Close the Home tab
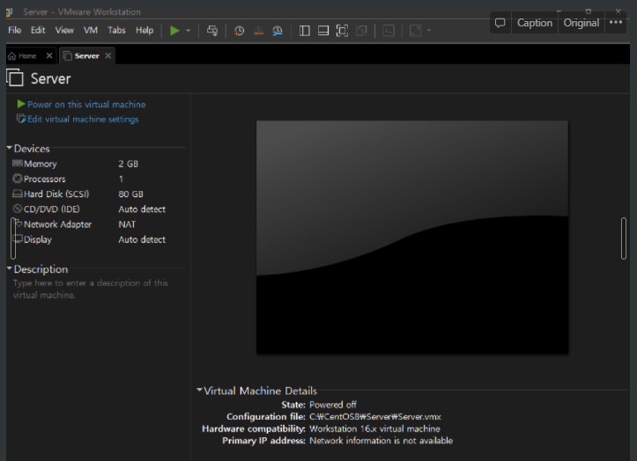 [x=49, y=55]
